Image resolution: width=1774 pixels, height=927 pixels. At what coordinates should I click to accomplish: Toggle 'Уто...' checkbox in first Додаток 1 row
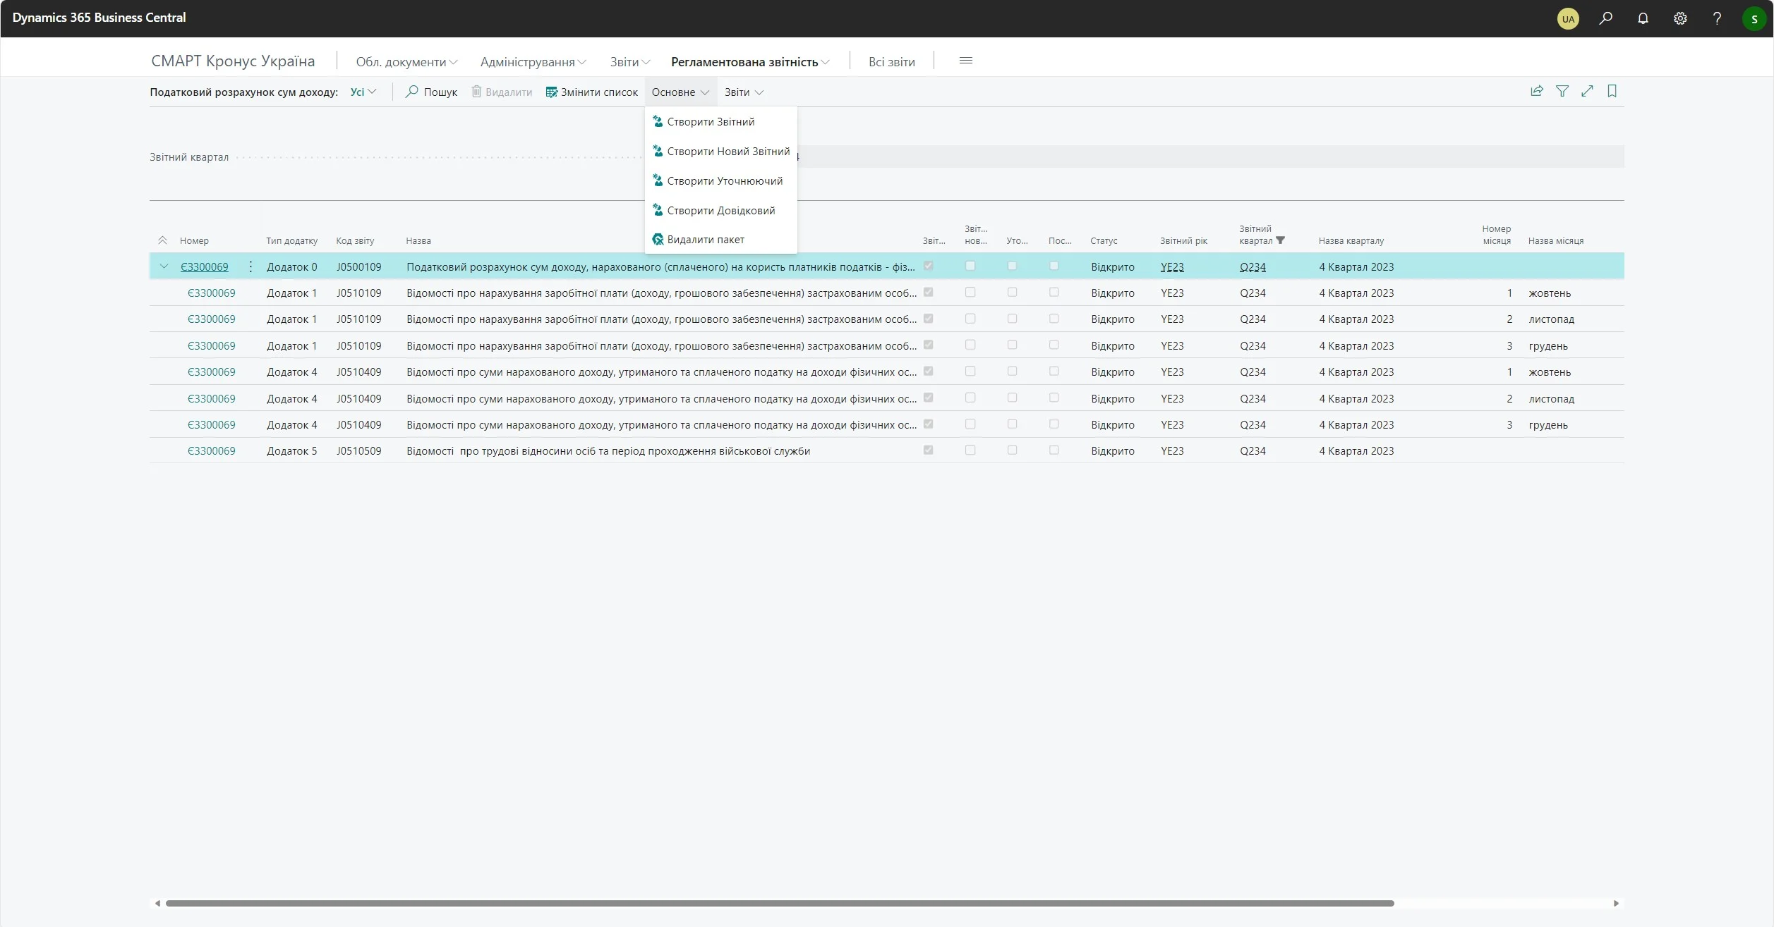pos(1012,292)
